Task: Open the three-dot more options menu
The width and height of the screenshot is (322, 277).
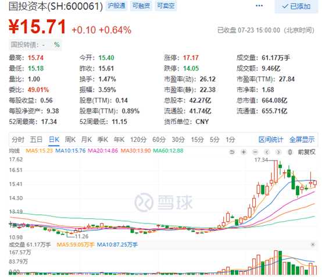Action: click(x=259, y=6)
